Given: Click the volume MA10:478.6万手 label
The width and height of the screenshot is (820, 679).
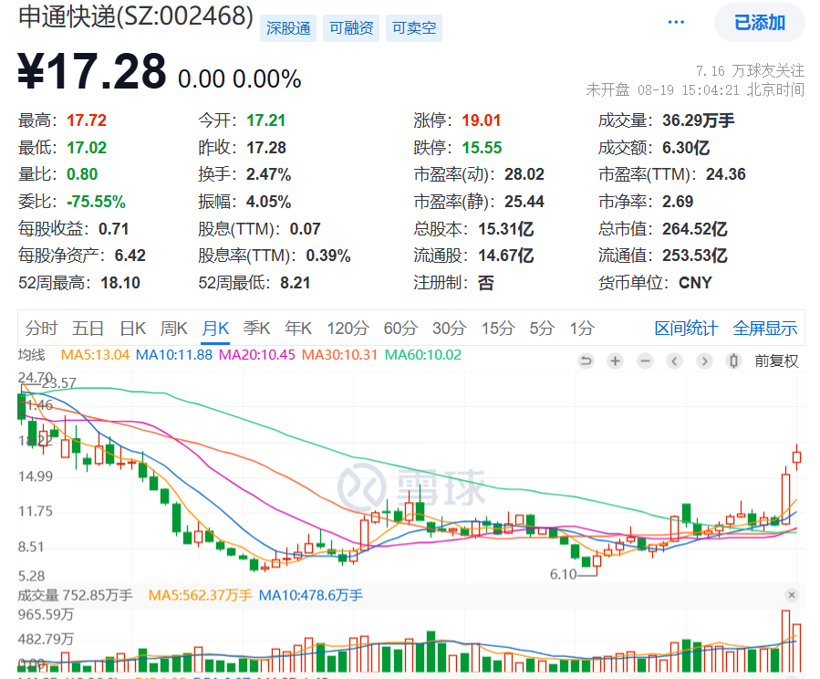Looking at the screenshot, I should click(311, 595).
